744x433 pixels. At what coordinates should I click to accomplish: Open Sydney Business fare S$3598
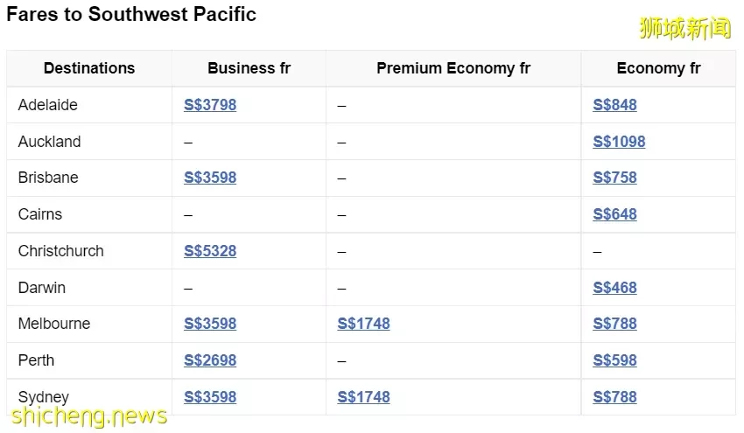[x=210, y=397]
